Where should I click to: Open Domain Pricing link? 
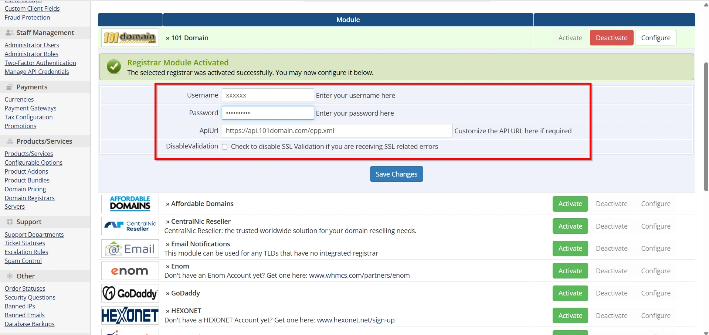[x=25, y=189]
